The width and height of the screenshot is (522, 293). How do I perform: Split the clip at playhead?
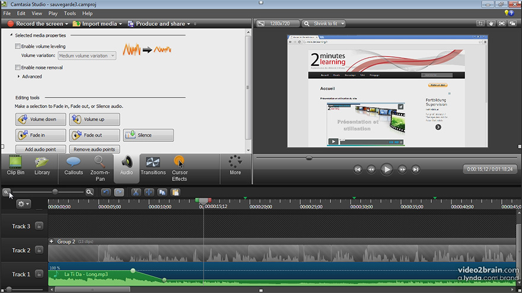(149, 192)
